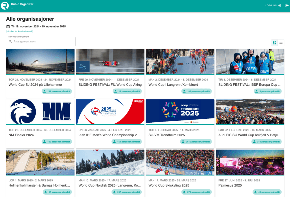
Task: Select title Holmenkollmarsjen & Barnas Holmenk…
Action: click(39, 185)
